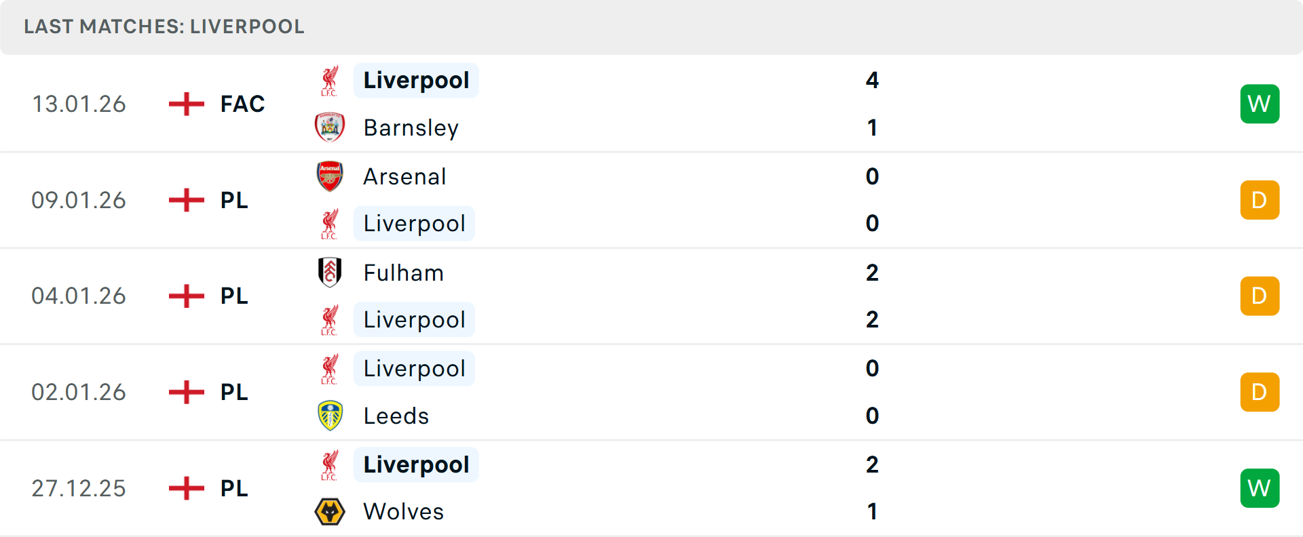This screenshot has width=1303, height=537.
Task: Click the orange D badge for Arsenal match
Action: coord(1260,200)
